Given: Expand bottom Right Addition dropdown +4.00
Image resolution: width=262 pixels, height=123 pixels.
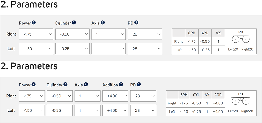Looking at the screenshot, I should point(116,96).
